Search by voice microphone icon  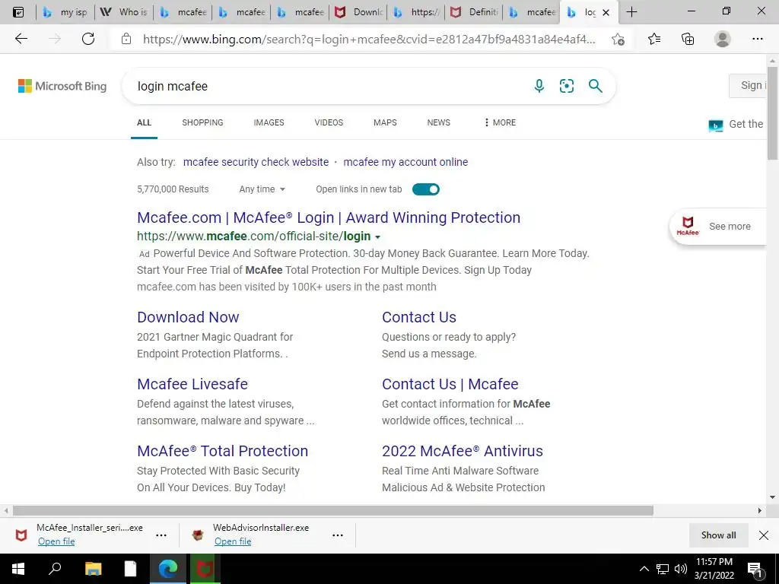point(539,86)
